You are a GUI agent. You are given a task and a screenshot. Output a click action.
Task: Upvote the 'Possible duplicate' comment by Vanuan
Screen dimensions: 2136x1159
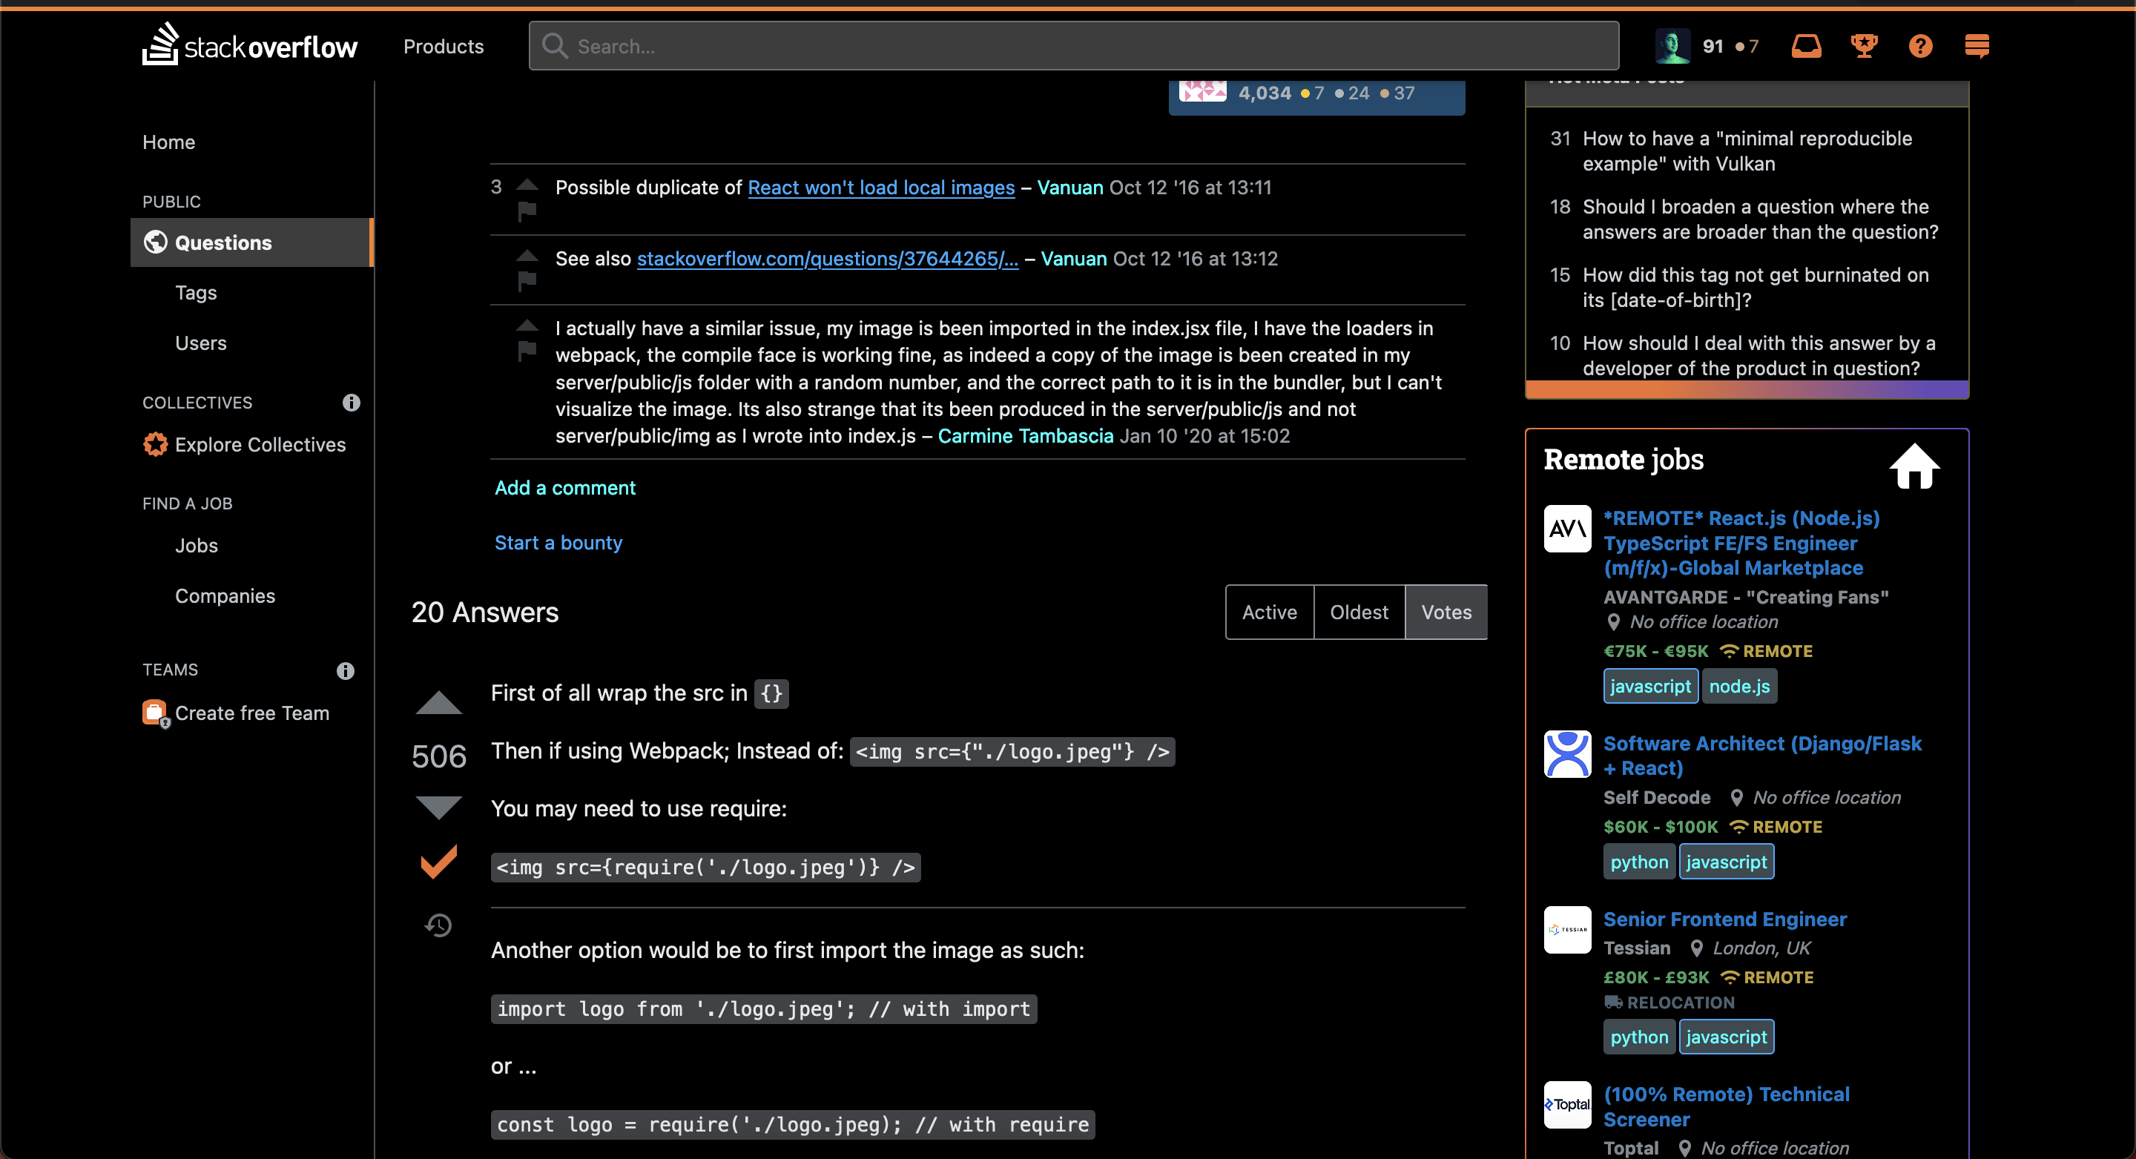(527, 183)
